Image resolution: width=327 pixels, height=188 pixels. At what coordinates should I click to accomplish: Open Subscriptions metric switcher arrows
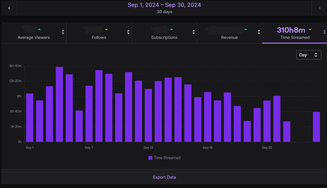click(x=194, y=32)
